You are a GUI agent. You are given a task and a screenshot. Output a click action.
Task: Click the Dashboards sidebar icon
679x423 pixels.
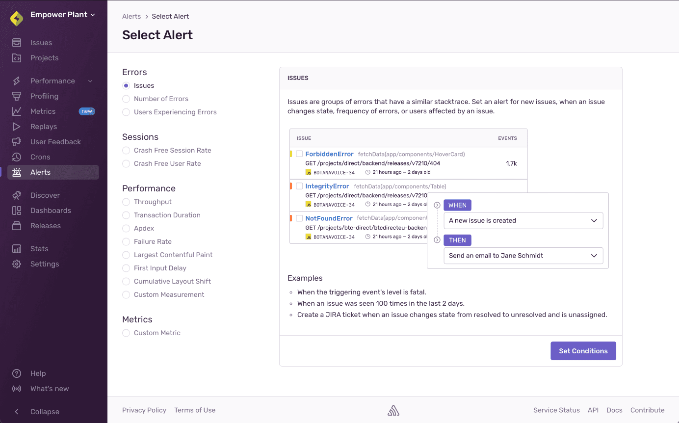pos(17,210)
